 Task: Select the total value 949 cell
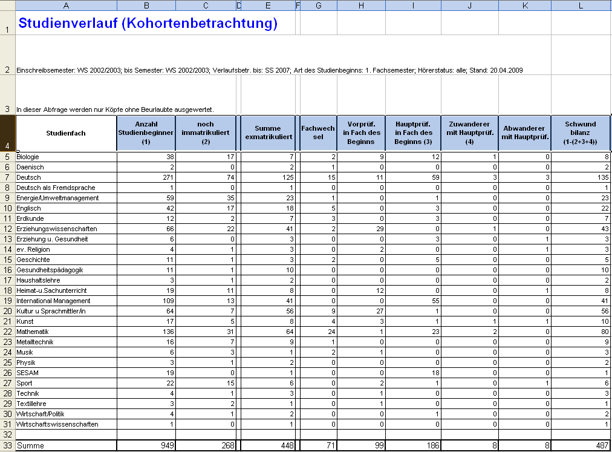(146, 445)
